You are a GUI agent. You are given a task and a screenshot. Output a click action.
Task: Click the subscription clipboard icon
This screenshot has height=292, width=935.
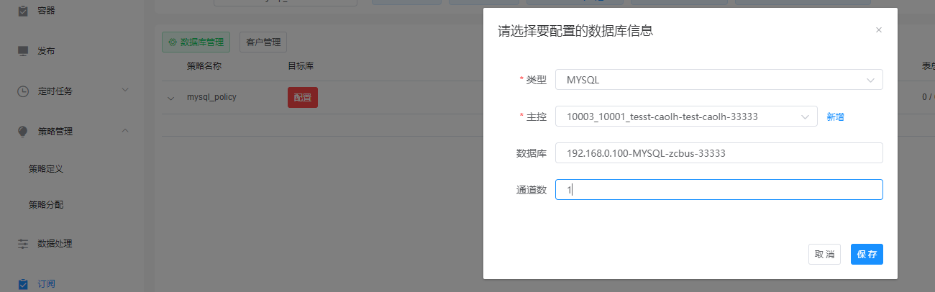point(23,283)
